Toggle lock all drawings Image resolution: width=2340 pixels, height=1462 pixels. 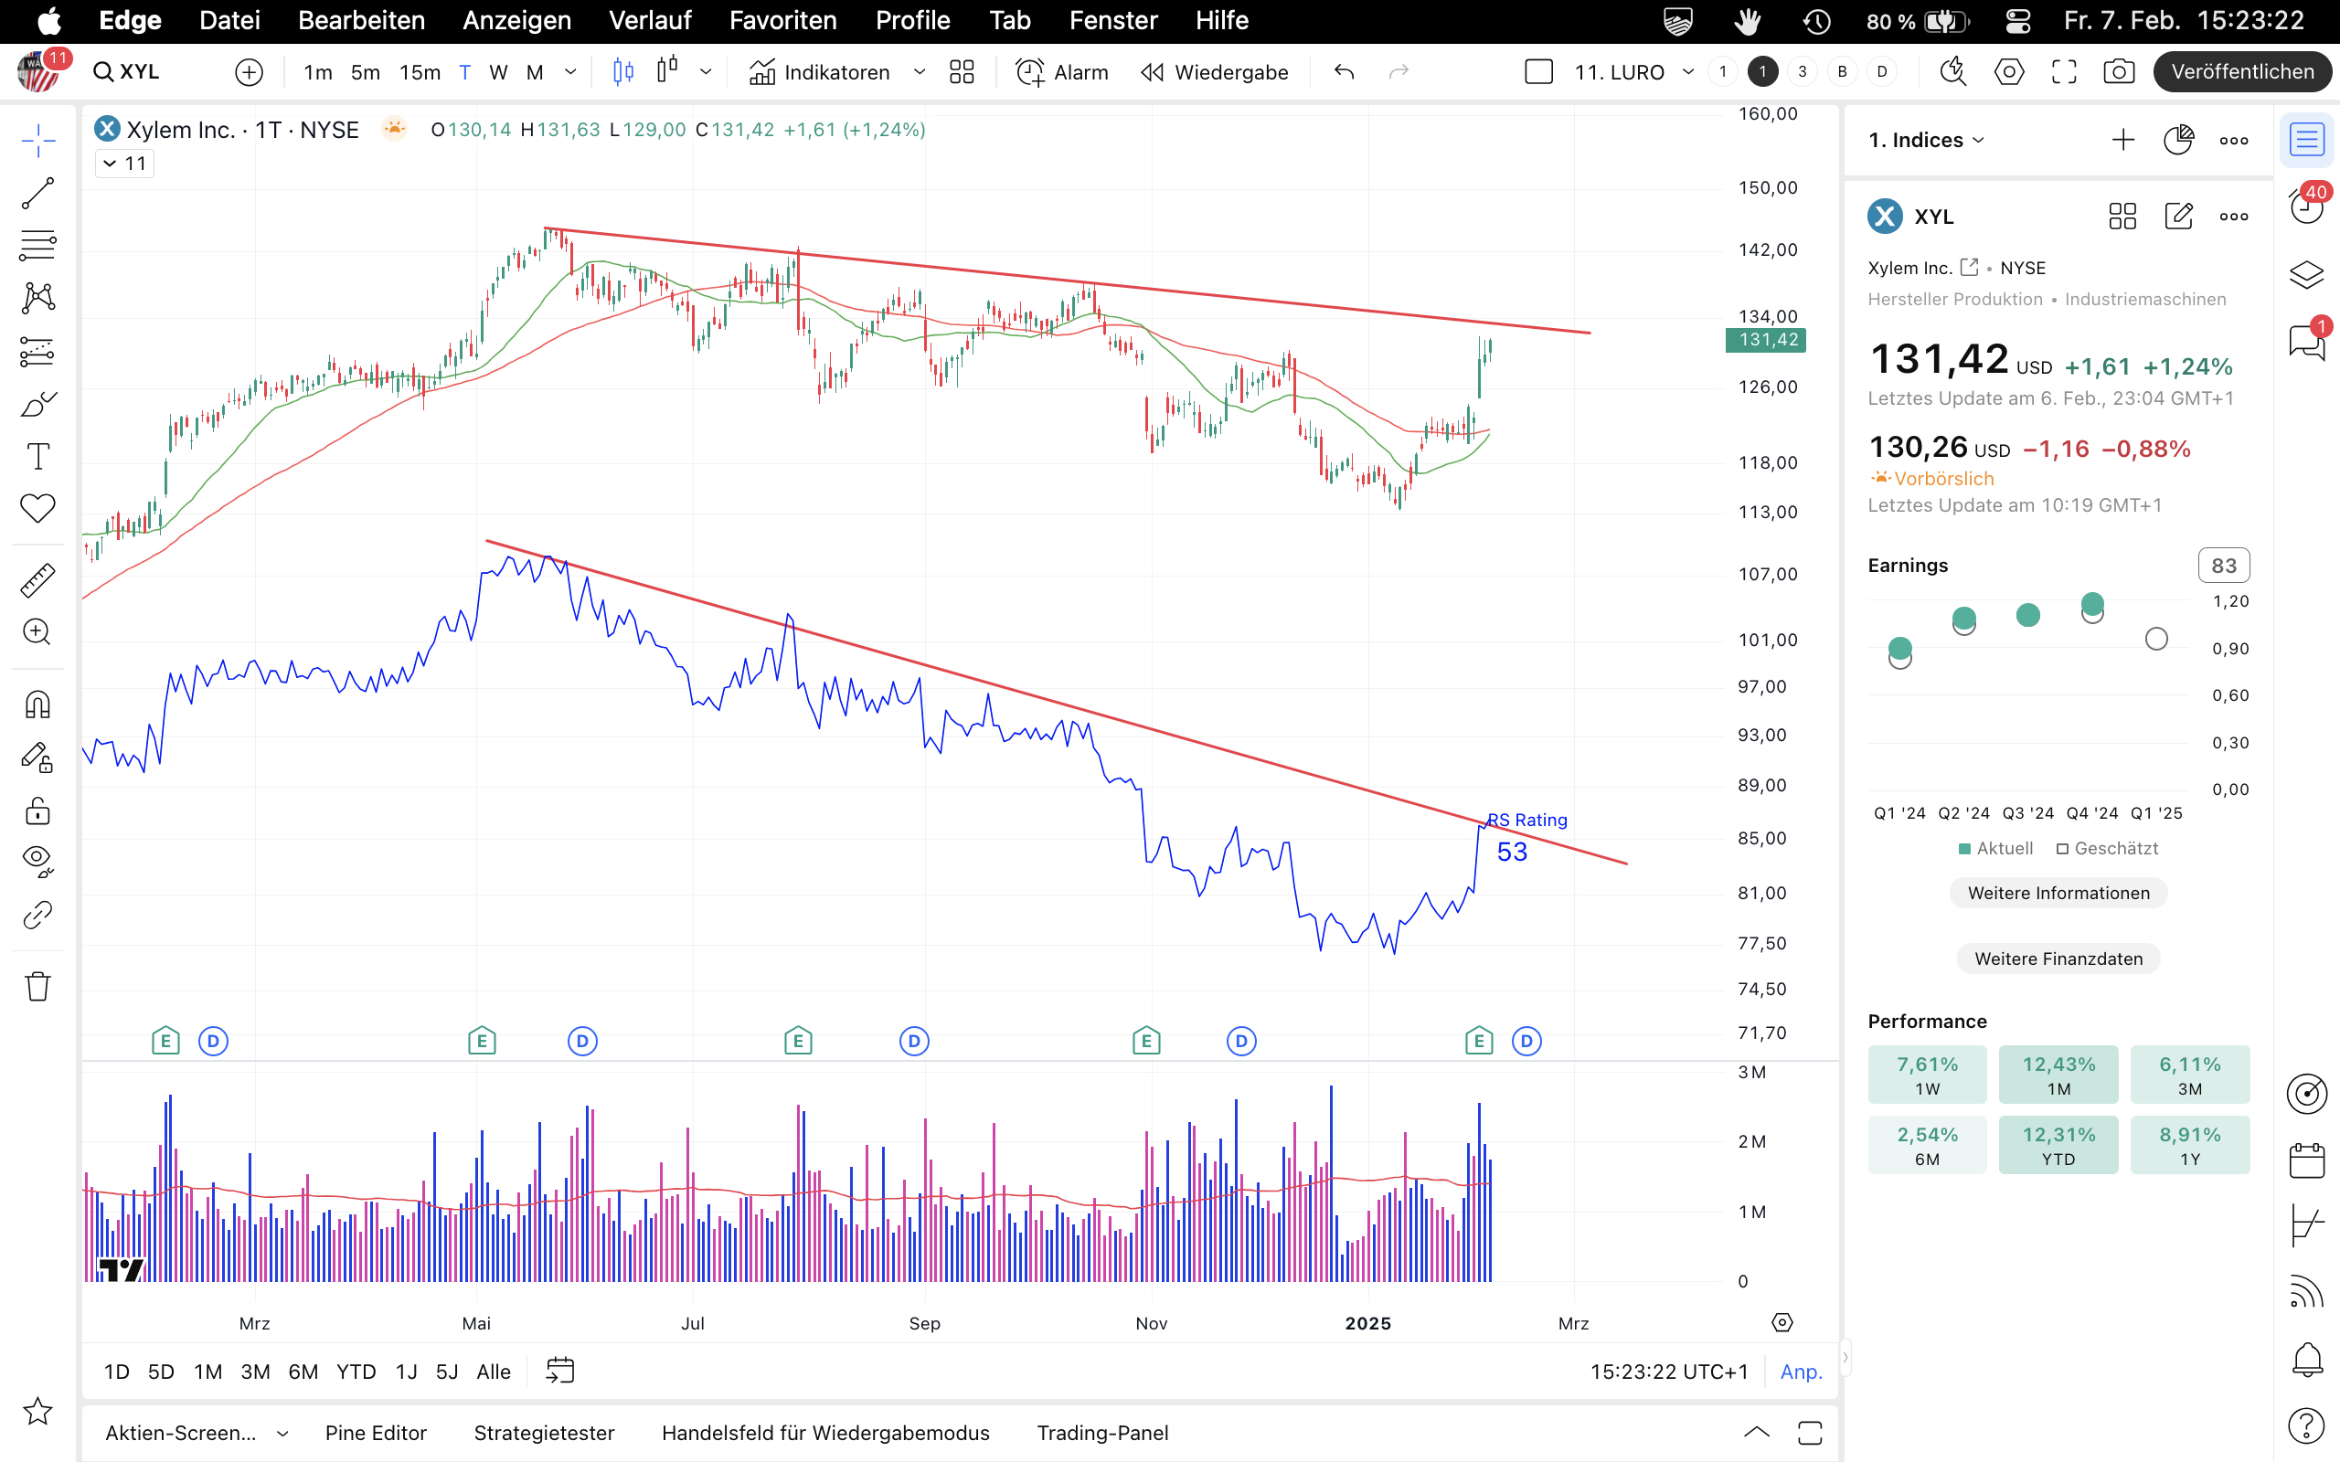tap(37, 810)
